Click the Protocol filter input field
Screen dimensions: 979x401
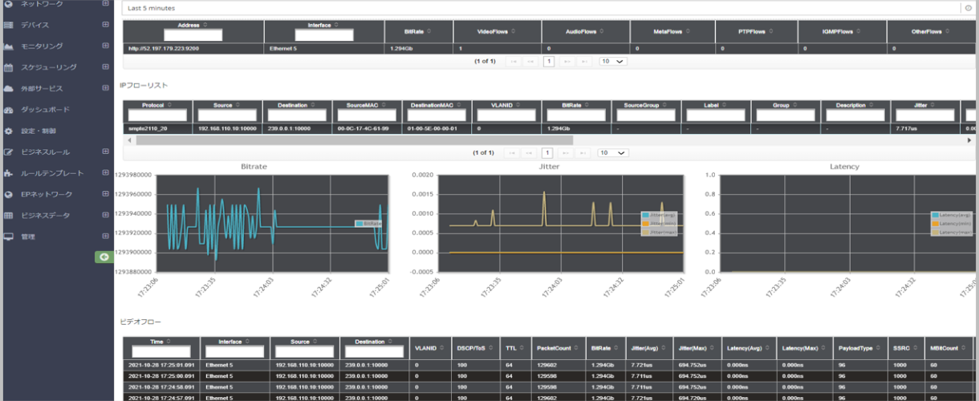(157, 115)
